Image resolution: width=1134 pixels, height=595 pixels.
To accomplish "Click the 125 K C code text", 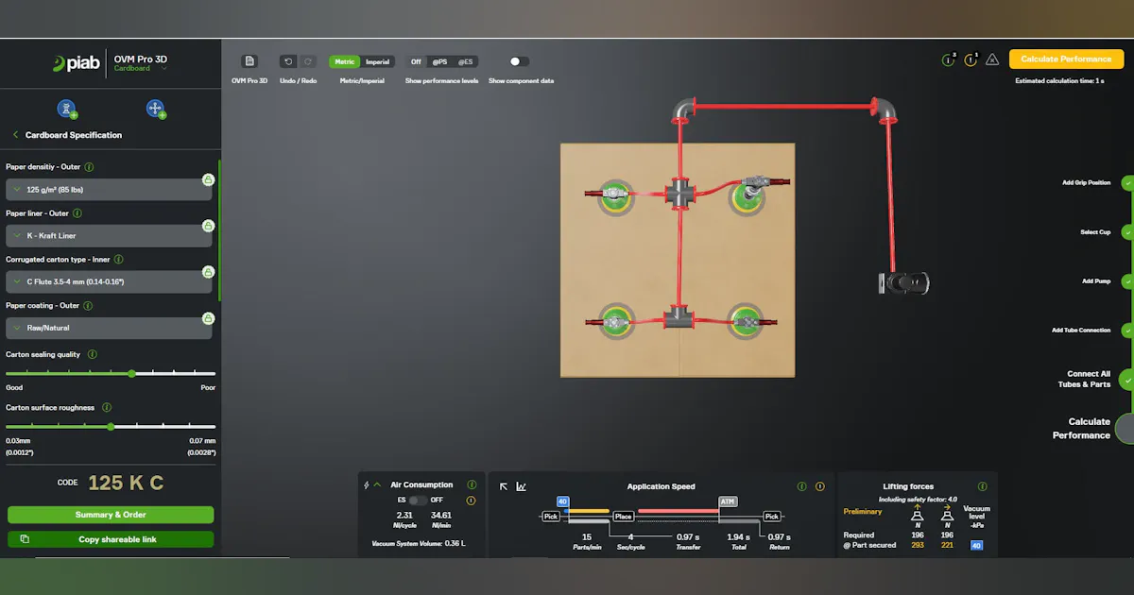I will (x=126, y=483).
